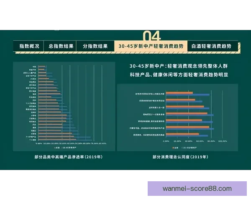Viewport: 251px width, 200px height.
Task: Click the large 04 section number
Action: pos(151,35)
